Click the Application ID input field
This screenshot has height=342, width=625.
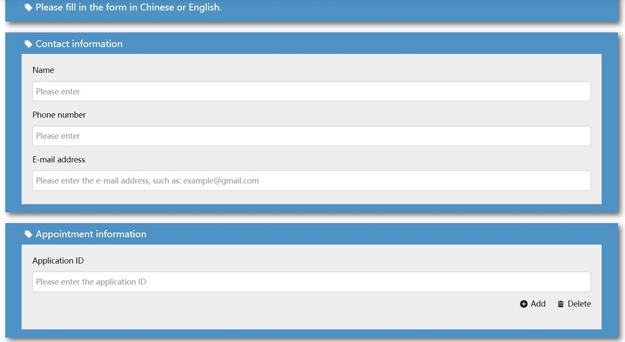(x=311, y=282)
